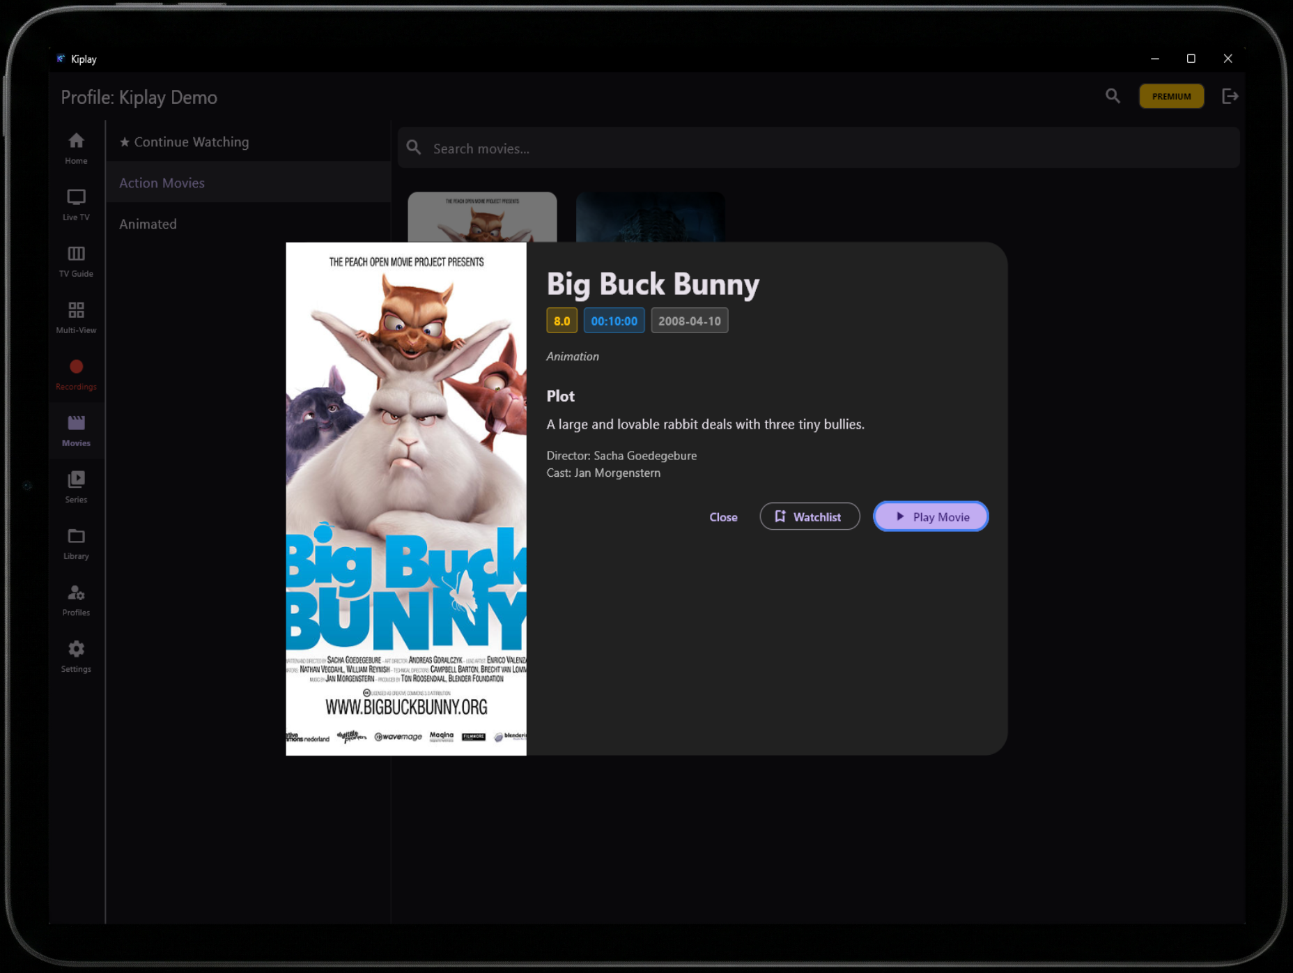
Task: Click the logout icon in header
Action: click(x=1230, y=96)
